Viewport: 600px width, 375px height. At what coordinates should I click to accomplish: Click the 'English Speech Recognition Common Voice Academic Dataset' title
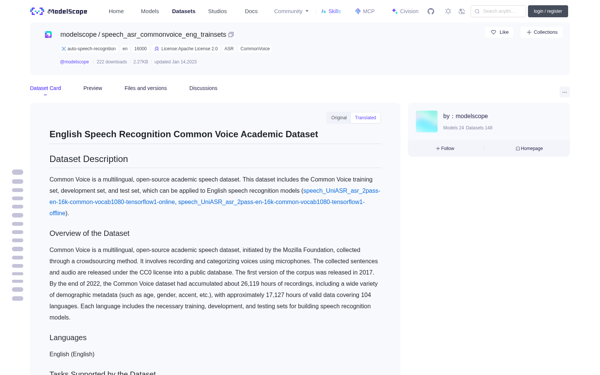184,134
